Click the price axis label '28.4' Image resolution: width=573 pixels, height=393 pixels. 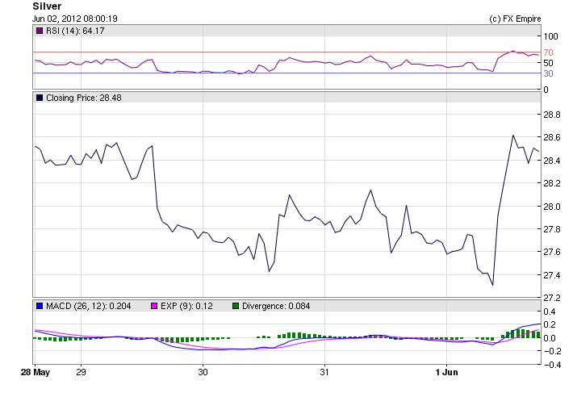pyautogui.click(x=552, y=161)
